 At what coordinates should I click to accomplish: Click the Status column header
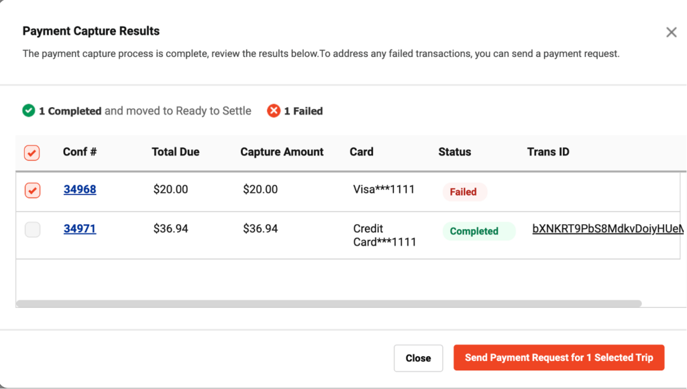pyautogui.click(x=455, y=152)
